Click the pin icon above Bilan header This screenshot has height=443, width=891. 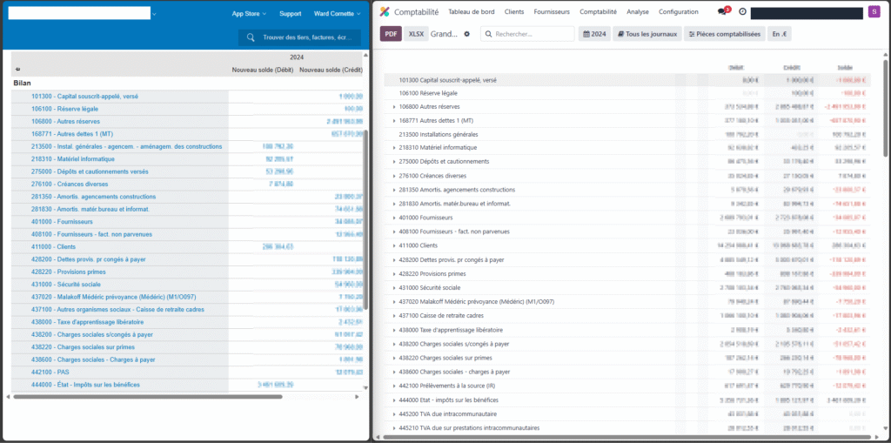coord(17,70)
